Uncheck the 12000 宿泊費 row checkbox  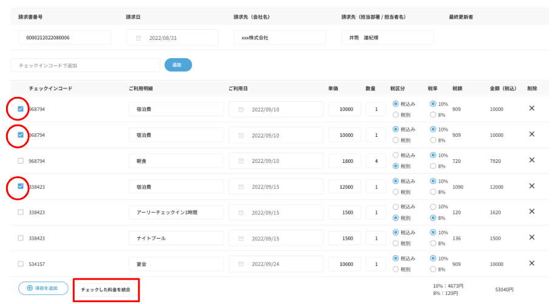click(21, 187)
